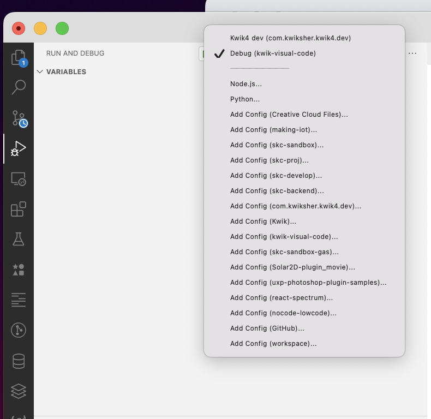
Task: Select Add Config (kwik-visual-code)...
Action: (x=304, y=236)
